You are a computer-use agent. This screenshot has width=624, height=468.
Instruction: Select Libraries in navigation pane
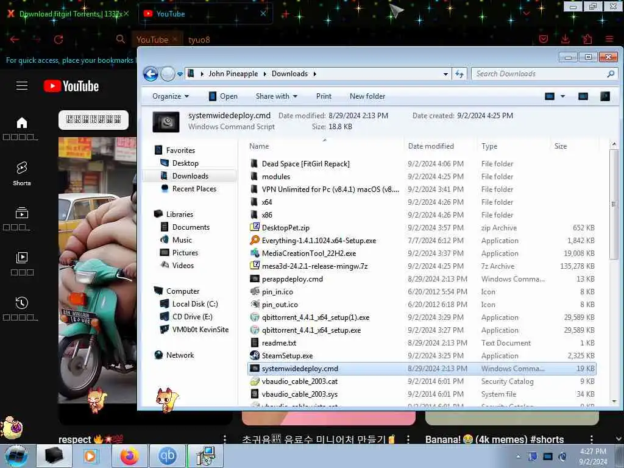pos(180,214)
